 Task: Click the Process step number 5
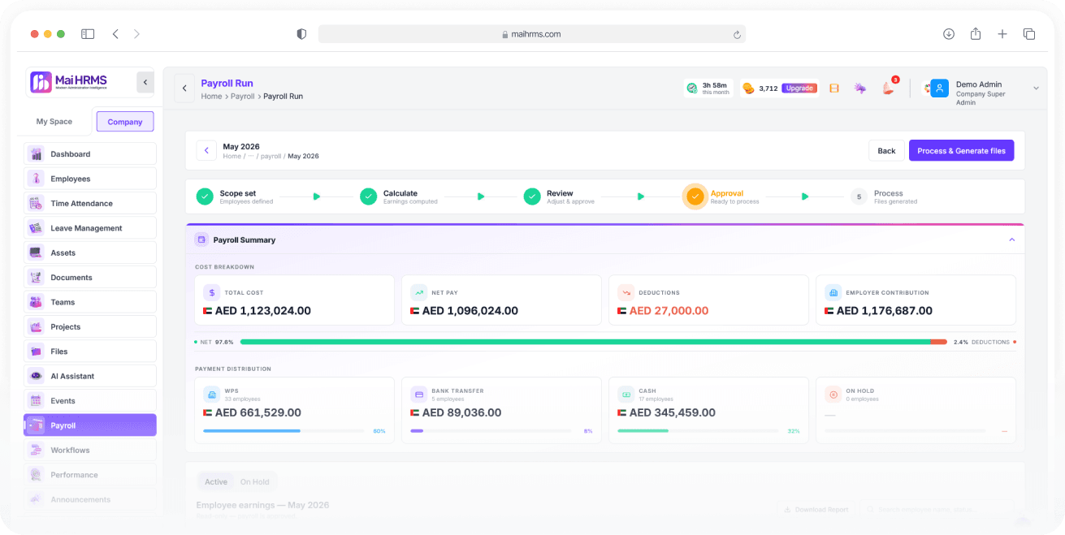point(859,196)
